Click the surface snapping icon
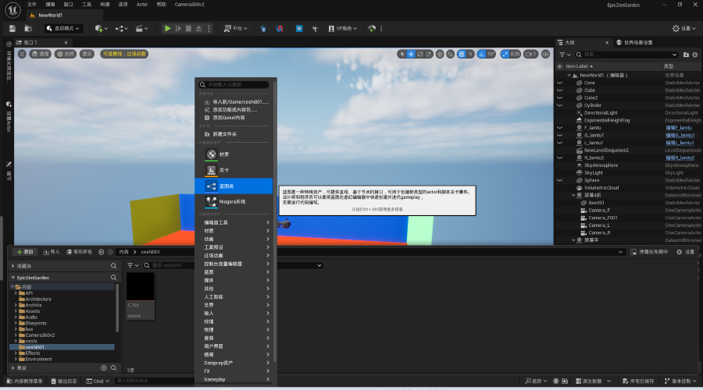Screen dimensions: 703x390 click(451, 54)
